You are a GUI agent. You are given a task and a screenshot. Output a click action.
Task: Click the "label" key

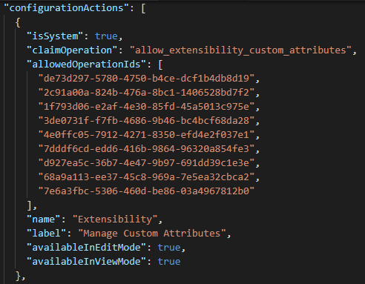(x=46, y=234)
